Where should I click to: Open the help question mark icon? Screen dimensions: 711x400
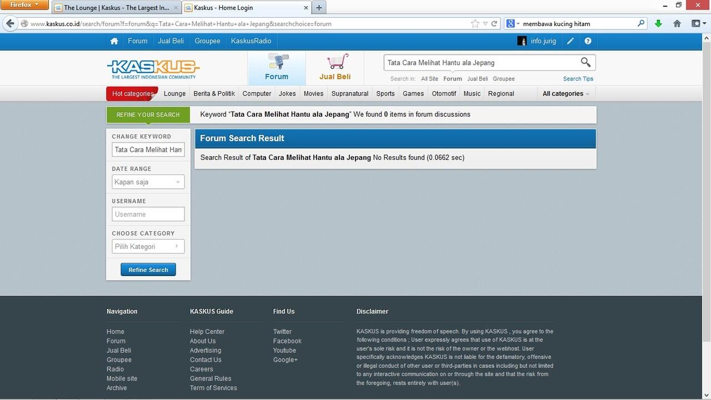[588, 41]
